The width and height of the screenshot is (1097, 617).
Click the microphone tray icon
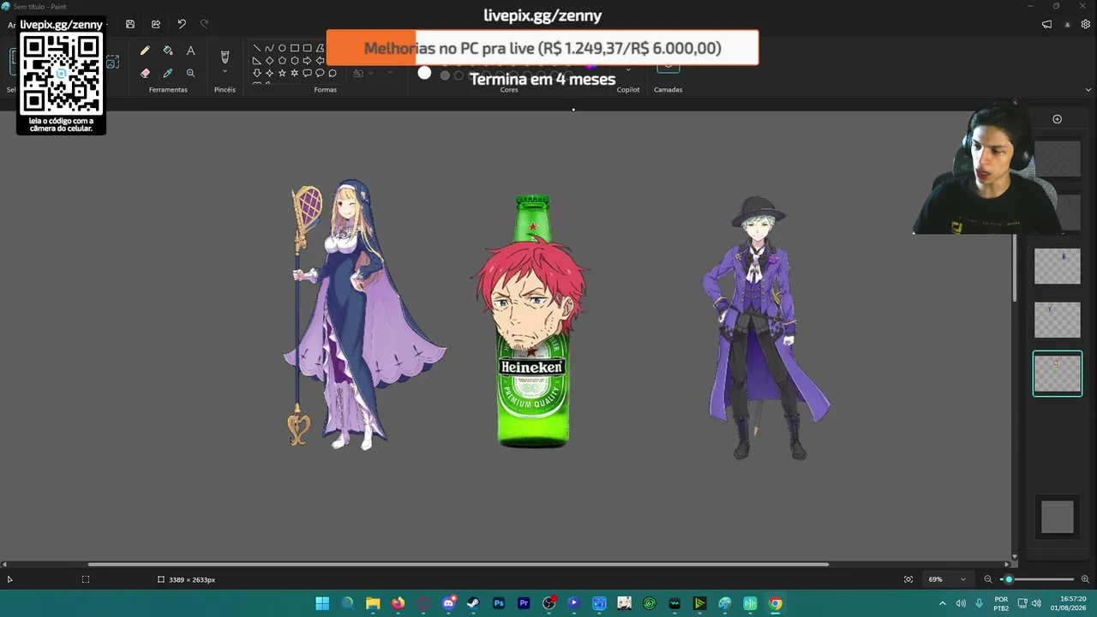(979, 603)
